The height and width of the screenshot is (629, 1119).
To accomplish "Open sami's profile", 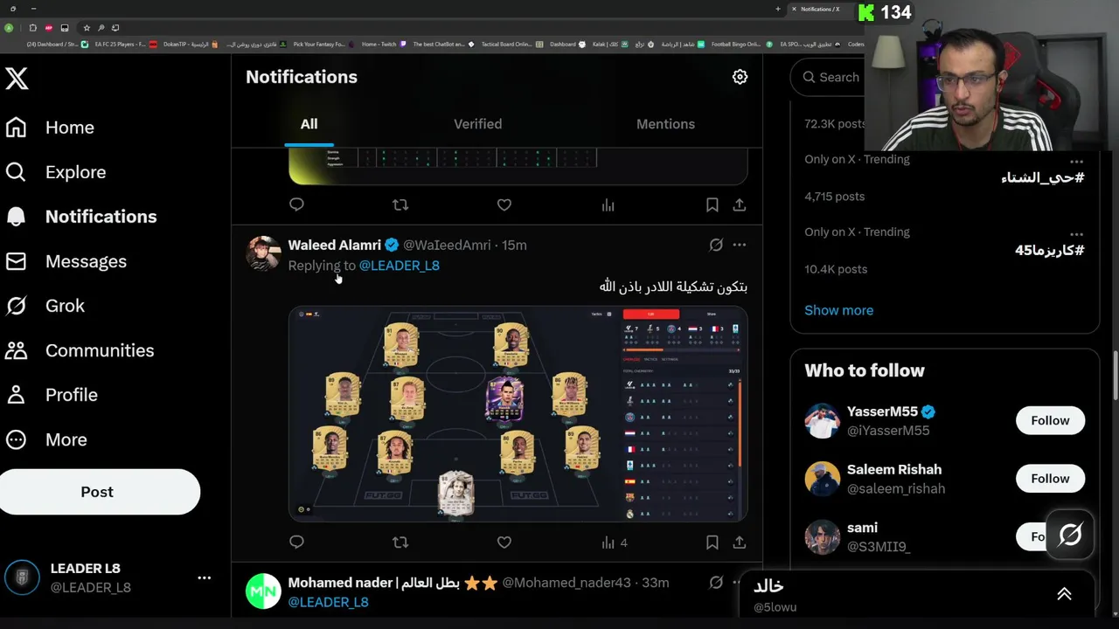I will pos(862,528).
